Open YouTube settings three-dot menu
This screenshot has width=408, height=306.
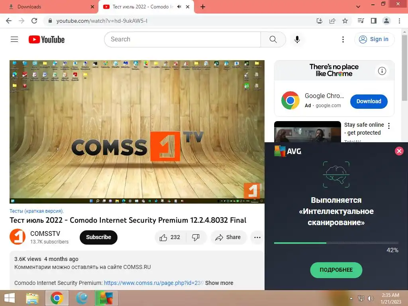343,39
